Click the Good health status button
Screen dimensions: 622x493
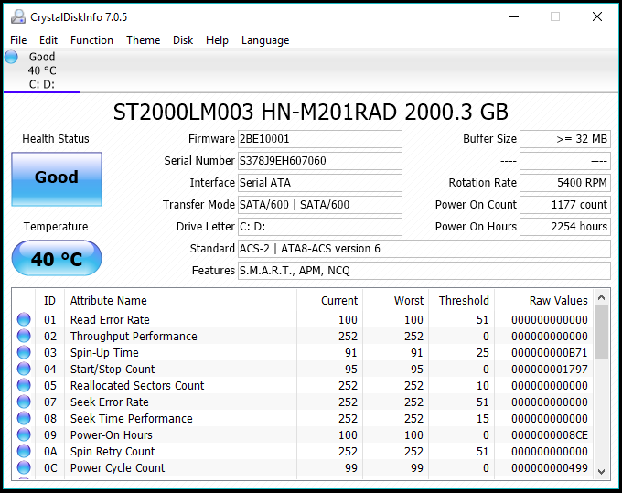[57, 178]
